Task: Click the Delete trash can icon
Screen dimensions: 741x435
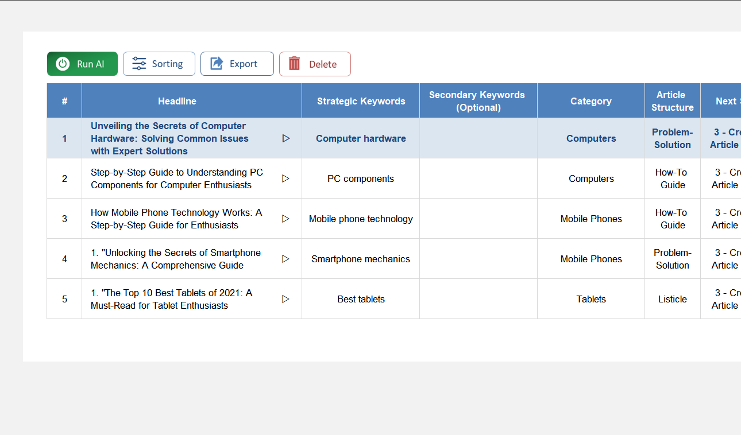Action: pos(295,64)
